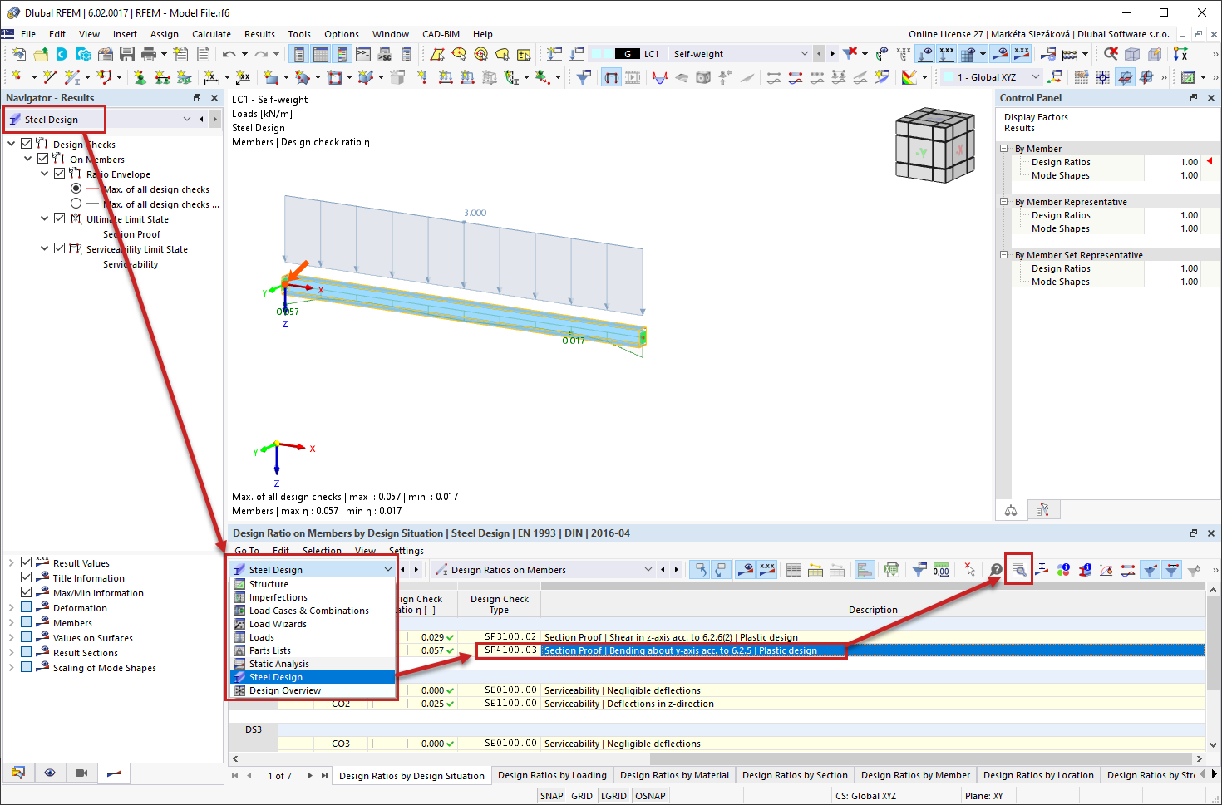The image size is (1222, 805).
Task: Click the material info colored spheres icon
Action: tap(1063, 570)
